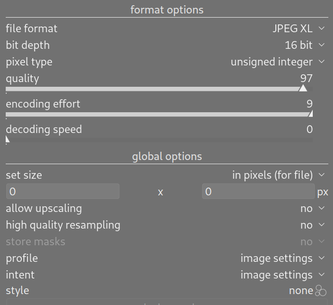
Task: Select the style none value
Action: 301,291
